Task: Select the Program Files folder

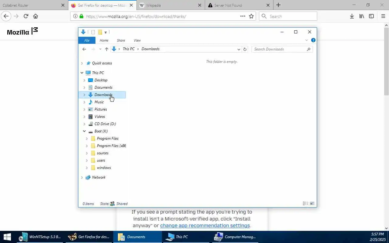Action: 108,139
